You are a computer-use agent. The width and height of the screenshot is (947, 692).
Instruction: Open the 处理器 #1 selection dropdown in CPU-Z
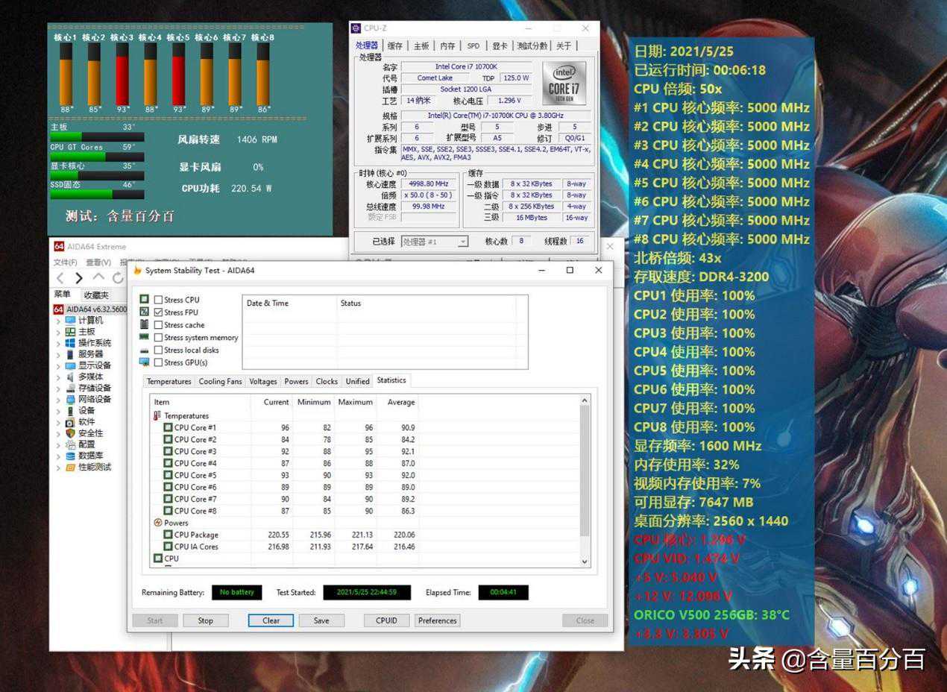click(435, 242)
